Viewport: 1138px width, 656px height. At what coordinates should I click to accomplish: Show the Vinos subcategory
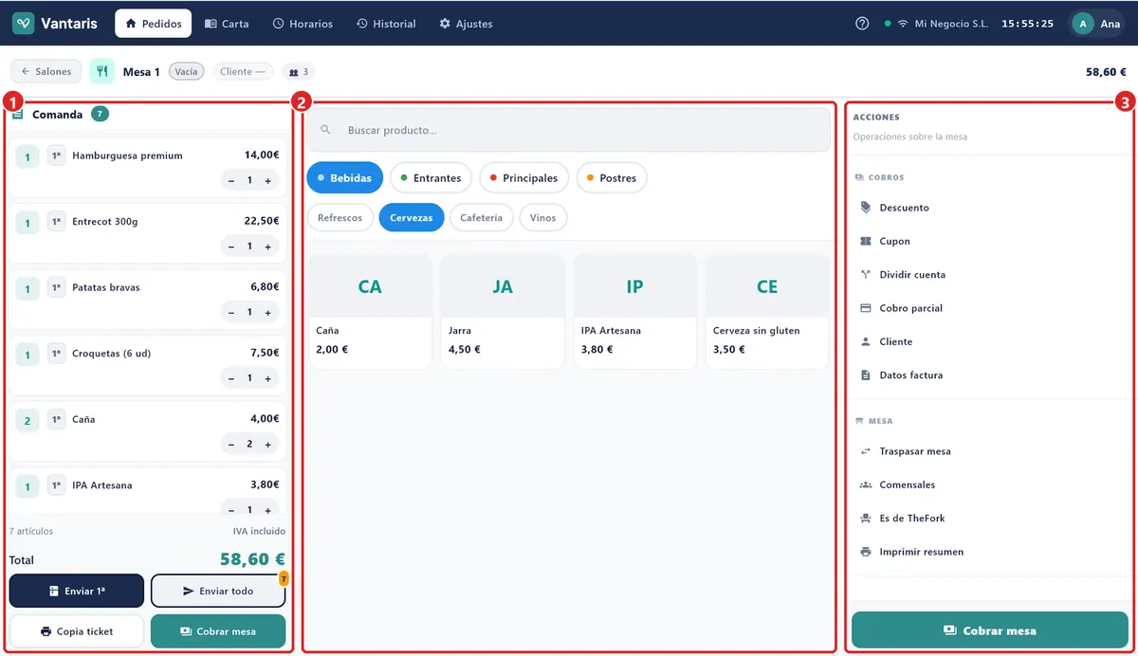coord(543,218)
